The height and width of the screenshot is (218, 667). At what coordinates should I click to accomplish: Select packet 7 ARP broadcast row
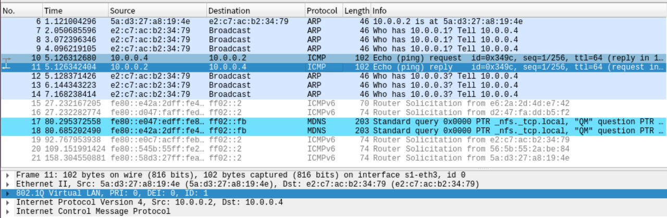coord(333,31)
